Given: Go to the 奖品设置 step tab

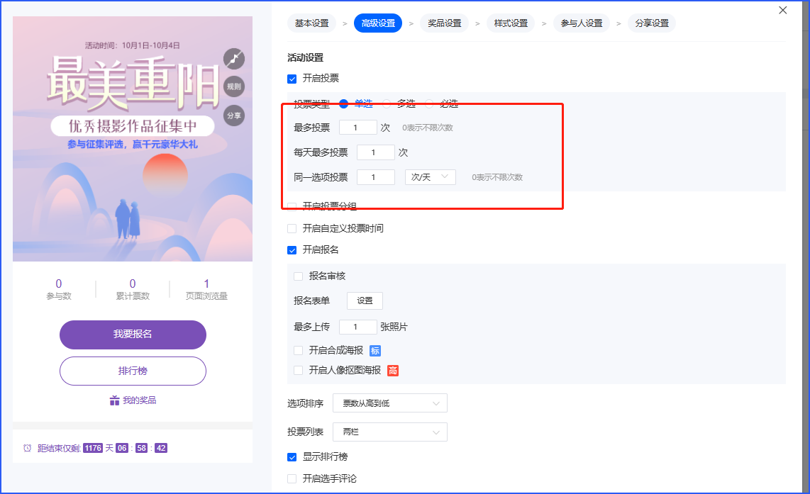Looking at the screenshot, I should pos(445,23).
